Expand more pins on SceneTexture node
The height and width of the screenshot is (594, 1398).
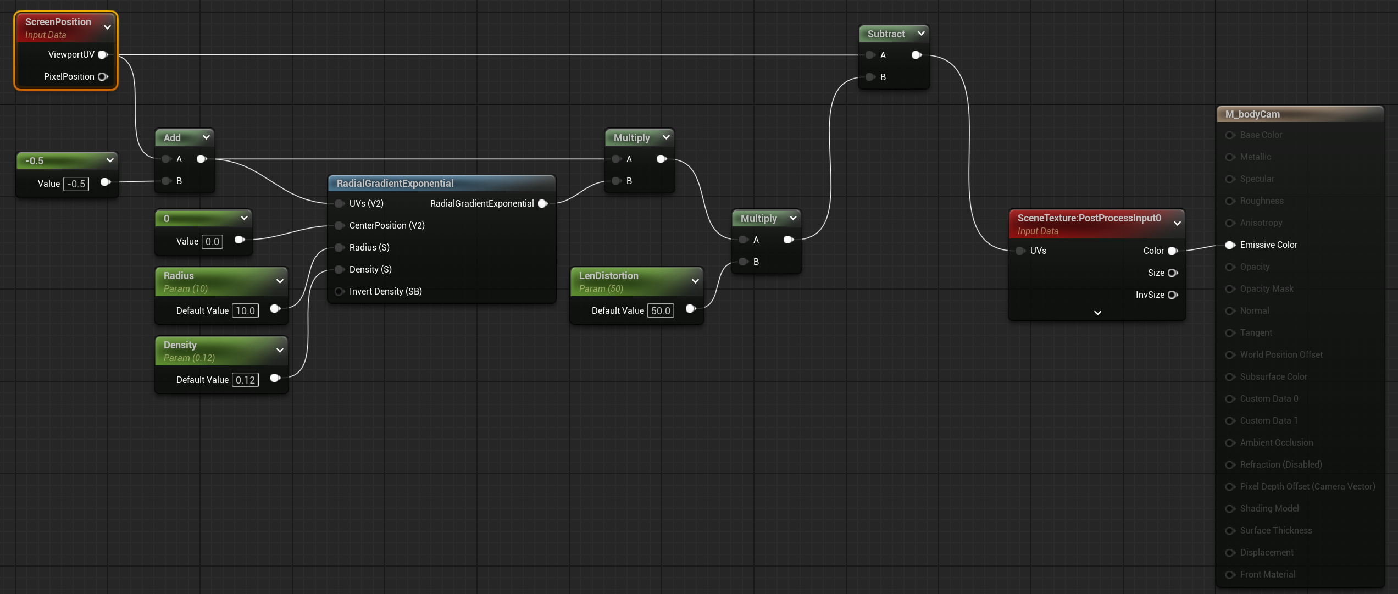[1097, 313]
